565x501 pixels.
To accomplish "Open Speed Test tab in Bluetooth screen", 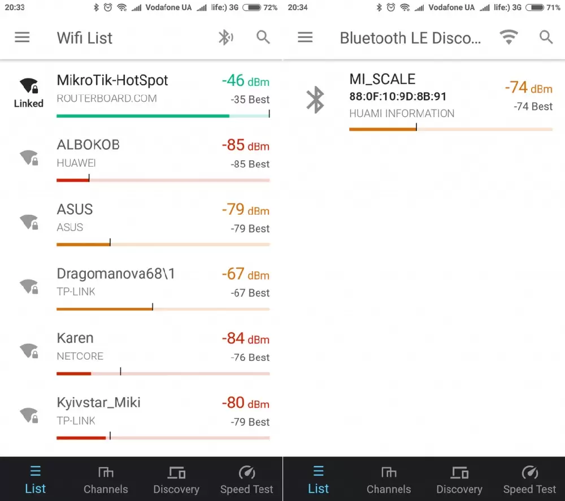I will coord(530,479).
